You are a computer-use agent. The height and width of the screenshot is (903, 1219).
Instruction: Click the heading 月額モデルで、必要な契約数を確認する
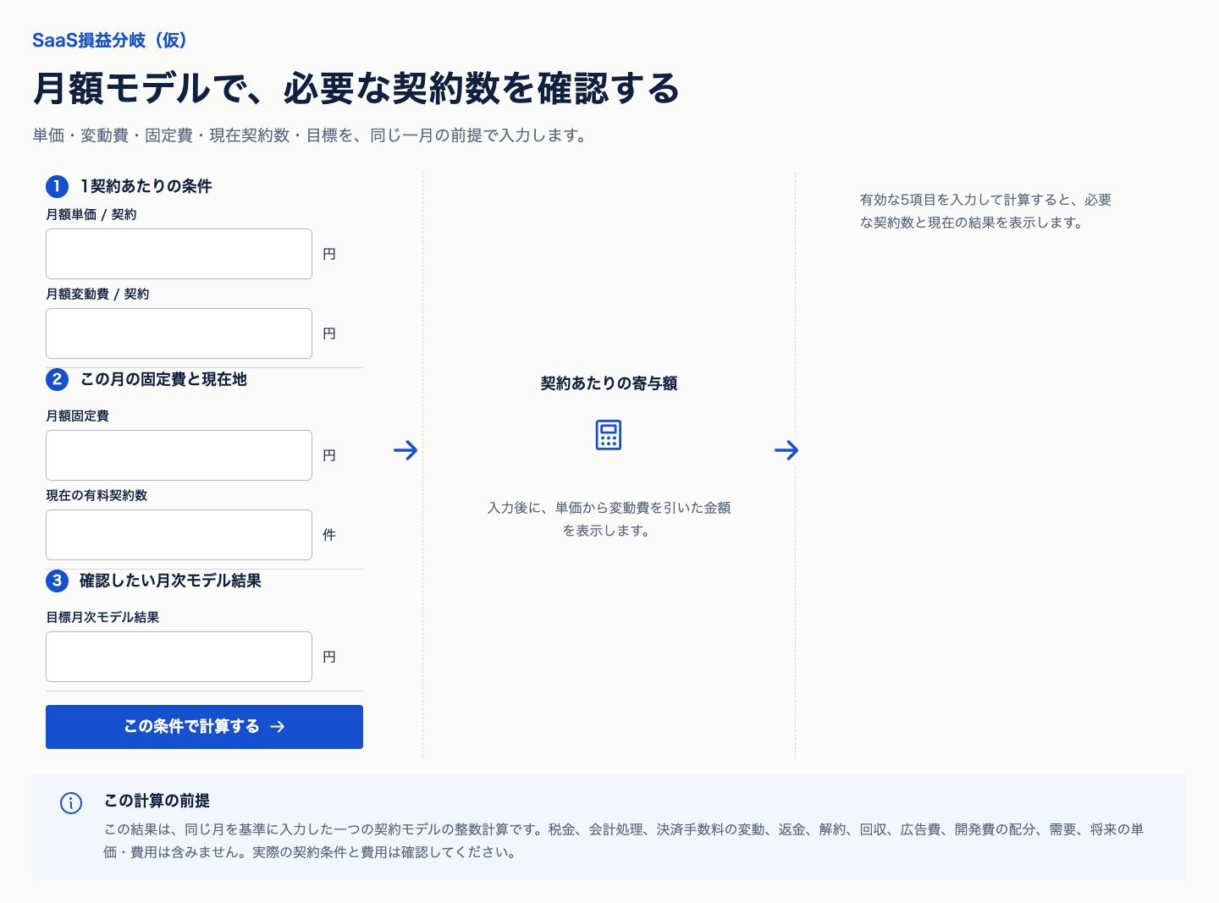click(x=356, y=88)
